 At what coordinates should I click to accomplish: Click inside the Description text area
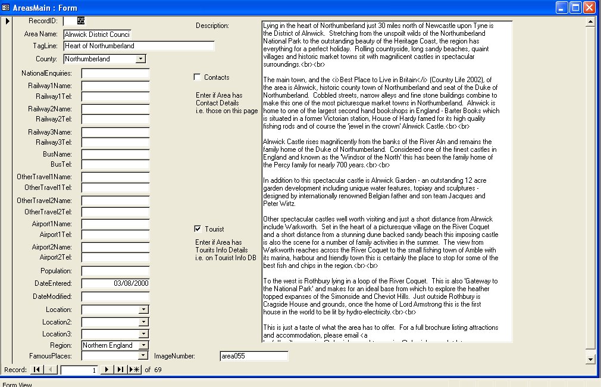(x=387, y=182)
